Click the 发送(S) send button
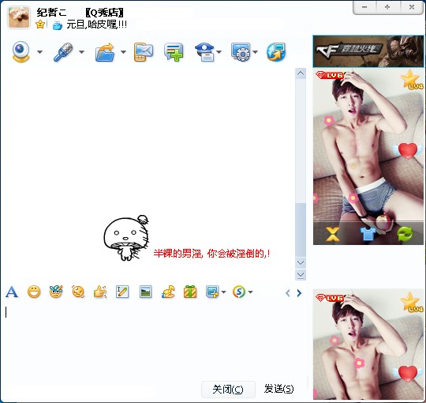The height and width of the screenshot is (403, 426). click(279, 389)
